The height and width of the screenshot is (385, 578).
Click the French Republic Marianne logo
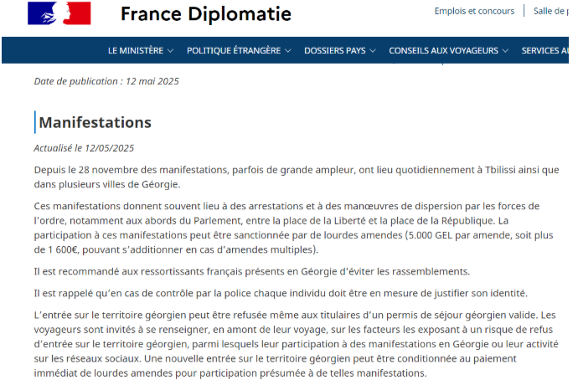[59, 13]
